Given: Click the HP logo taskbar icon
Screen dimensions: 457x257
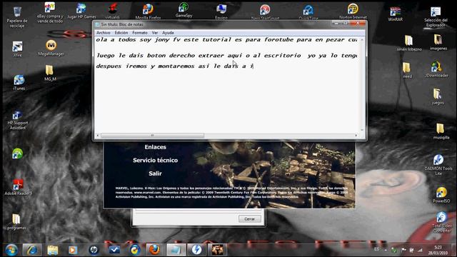Looking at the screenshot, I should pos(94,250).
